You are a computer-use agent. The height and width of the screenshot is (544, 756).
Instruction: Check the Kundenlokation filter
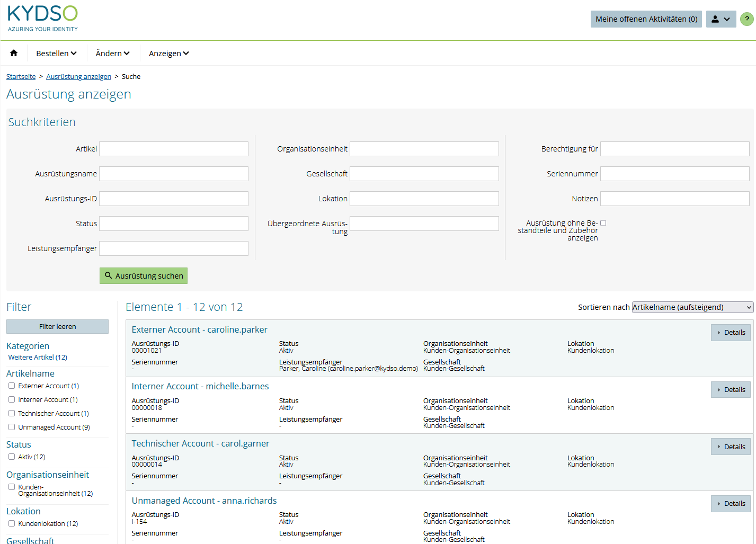click(x=11, y=523)
